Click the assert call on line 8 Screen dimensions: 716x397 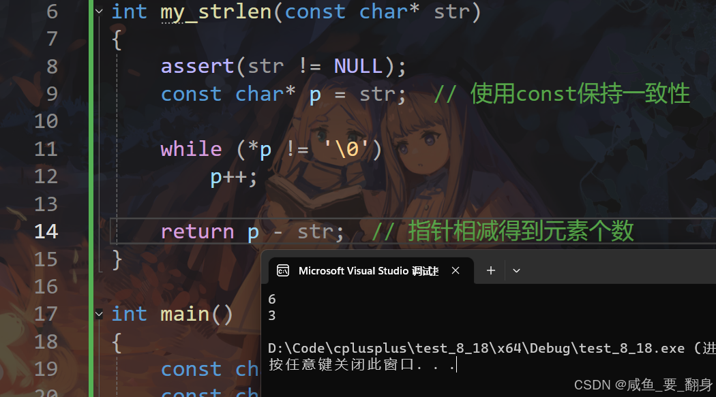pyautogui.click(x=197, y=67)
